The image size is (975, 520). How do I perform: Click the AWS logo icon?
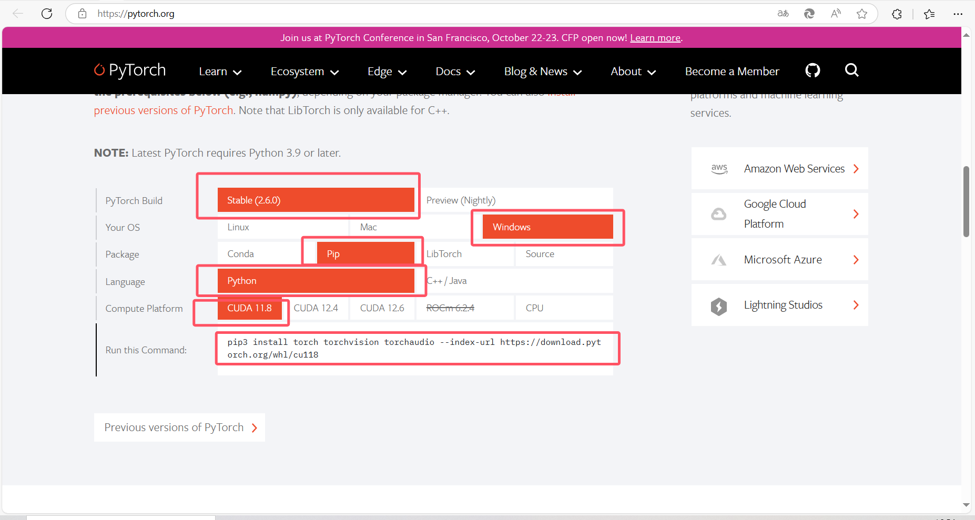(x=719, y=169)
